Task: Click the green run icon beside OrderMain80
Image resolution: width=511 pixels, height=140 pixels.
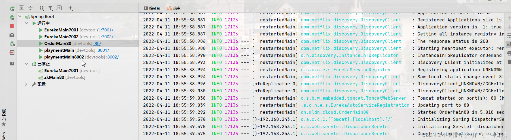Action: [x=41, y=43]
